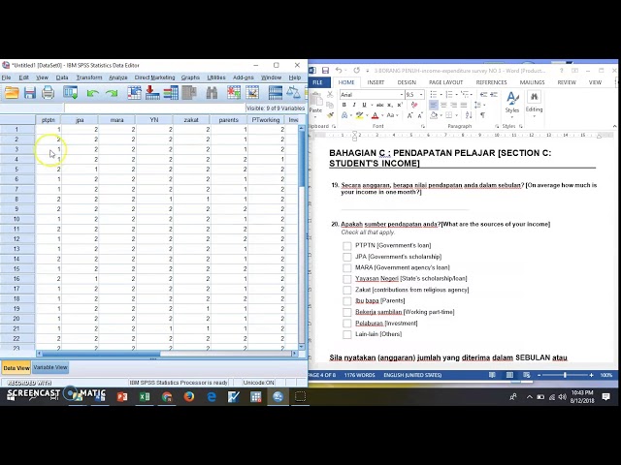The image size is (621, 465).
Task: Click the Word zoom slider handle
Action: [565, 375]
